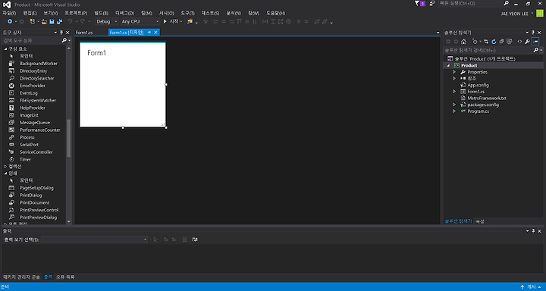Click the feedback icon beside quick launch
546x291 pixels.
tap(432, 4)
